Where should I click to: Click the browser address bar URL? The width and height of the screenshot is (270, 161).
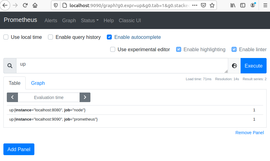click(129, 6)
